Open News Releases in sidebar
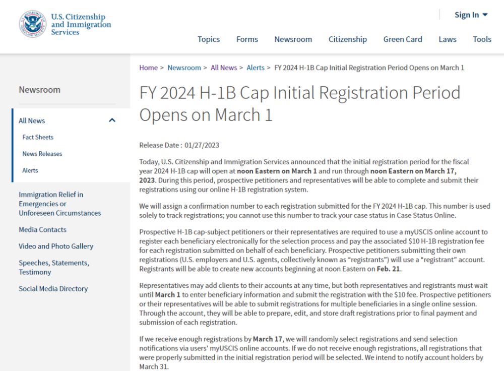Image resolution: width=504 pixels, height=371 pixels. [x=42, y=154]
